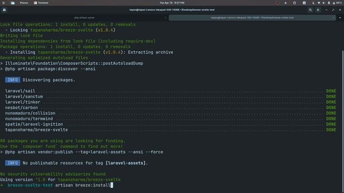Toggle night mode moon icon
The height and width of the screenshot is (193, 344).
313,3
